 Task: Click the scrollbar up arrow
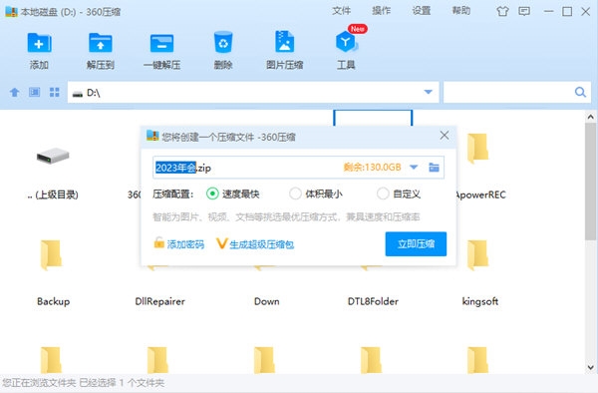[590, 117]
